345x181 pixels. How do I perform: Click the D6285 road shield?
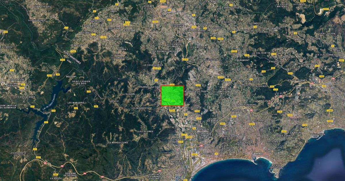click(x=251, y=124)
